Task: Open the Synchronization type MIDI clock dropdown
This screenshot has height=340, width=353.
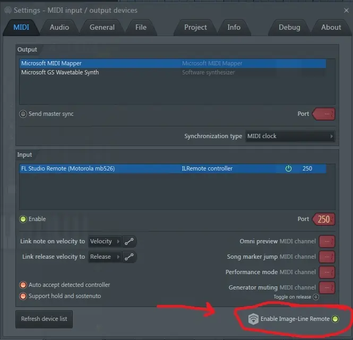Action: coord(290,136)
